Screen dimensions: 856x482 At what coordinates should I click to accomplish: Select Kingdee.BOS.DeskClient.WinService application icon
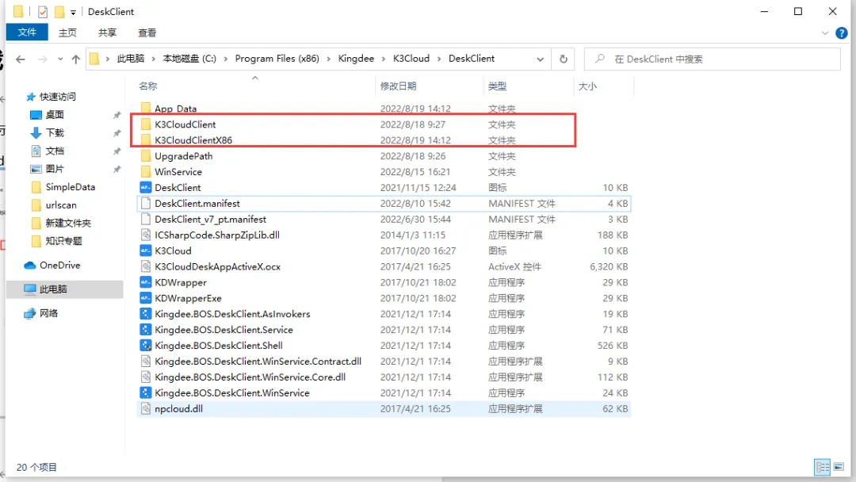point(145,393)
